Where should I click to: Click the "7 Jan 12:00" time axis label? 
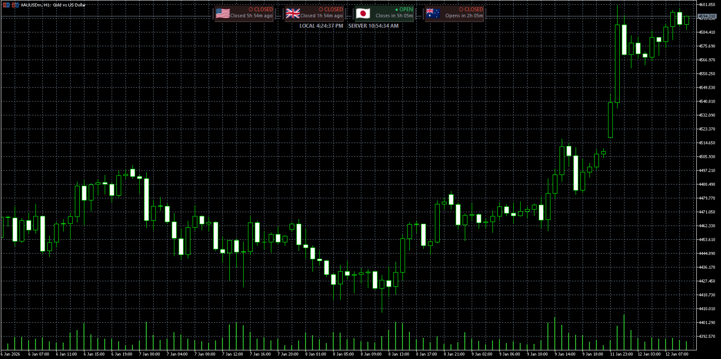[232, 354]
